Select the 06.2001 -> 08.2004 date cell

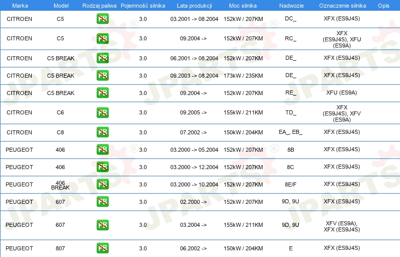click(194, 58)
